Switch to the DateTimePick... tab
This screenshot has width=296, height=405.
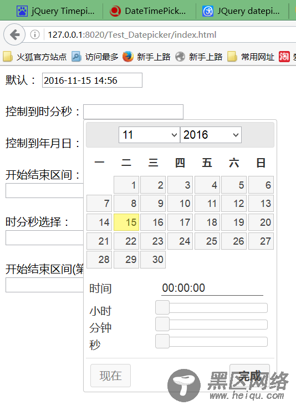tap(149, 11)
